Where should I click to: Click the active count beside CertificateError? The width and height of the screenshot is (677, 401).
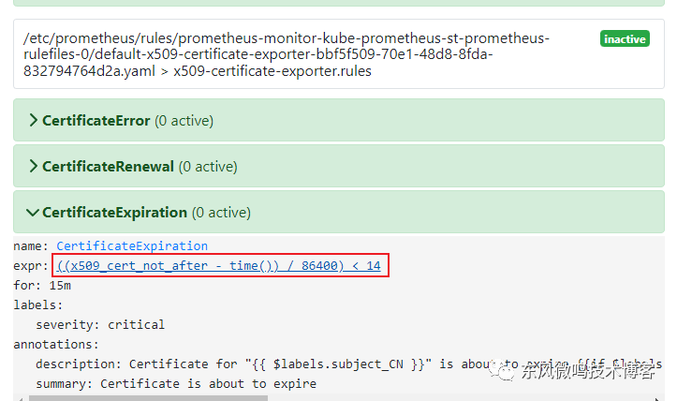184,120
